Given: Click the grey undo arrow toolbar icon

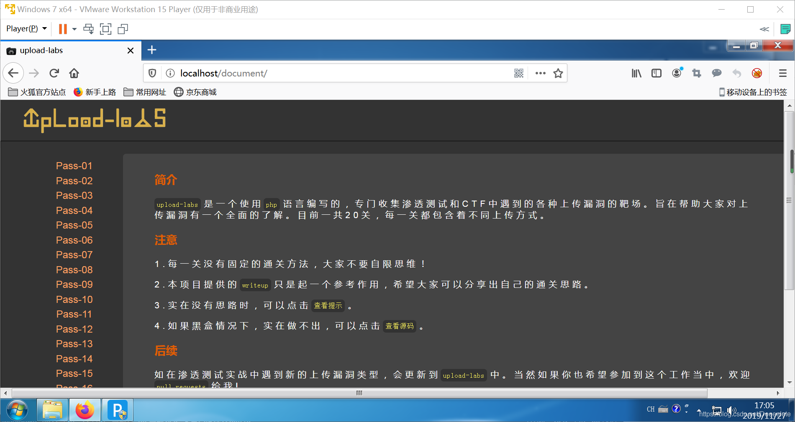Looking at the screenshot, I should (x=737, y=73).
